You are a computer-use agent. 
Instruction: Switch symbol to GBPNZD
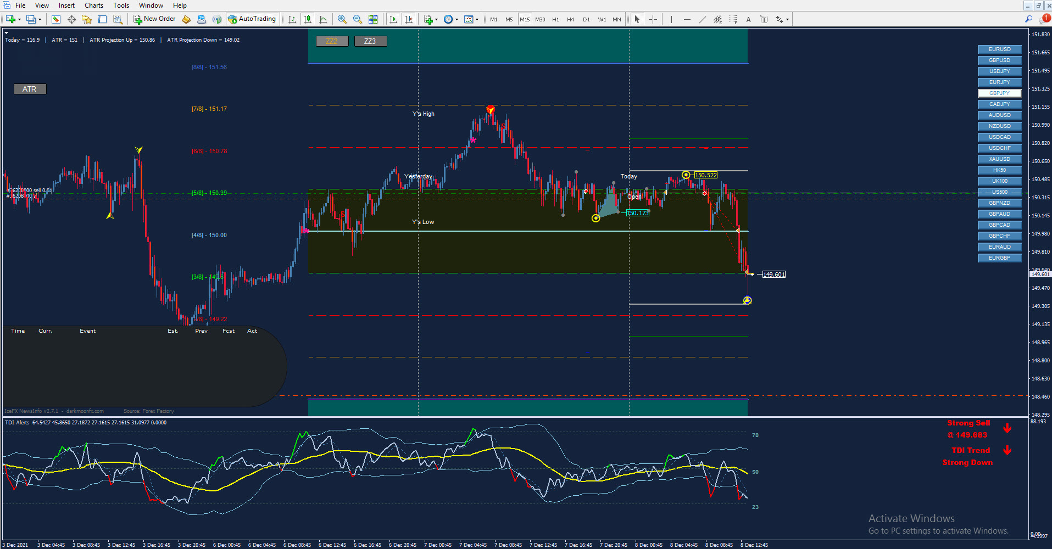[x=999, y=203]
